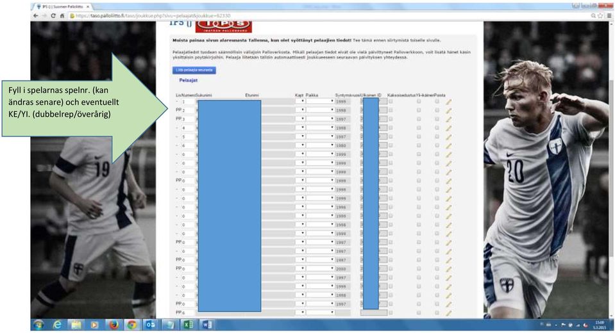
Task: Go back using the browser back arrow
Action: 36,15
